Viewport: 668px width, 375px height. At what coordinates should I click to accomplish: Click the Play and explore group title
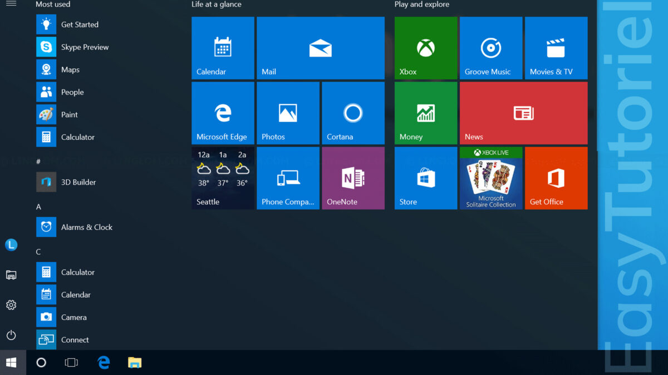point(422,4)
